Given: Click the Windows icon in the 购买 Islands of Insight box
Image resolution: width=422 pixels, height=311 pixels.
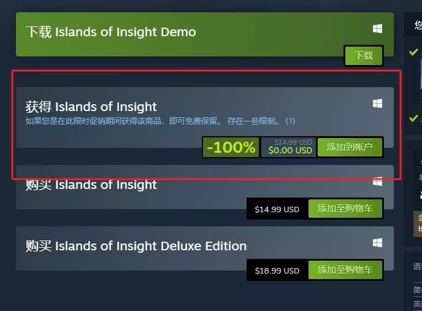Looking at the screenshot, I should click(x=377, y=182).
